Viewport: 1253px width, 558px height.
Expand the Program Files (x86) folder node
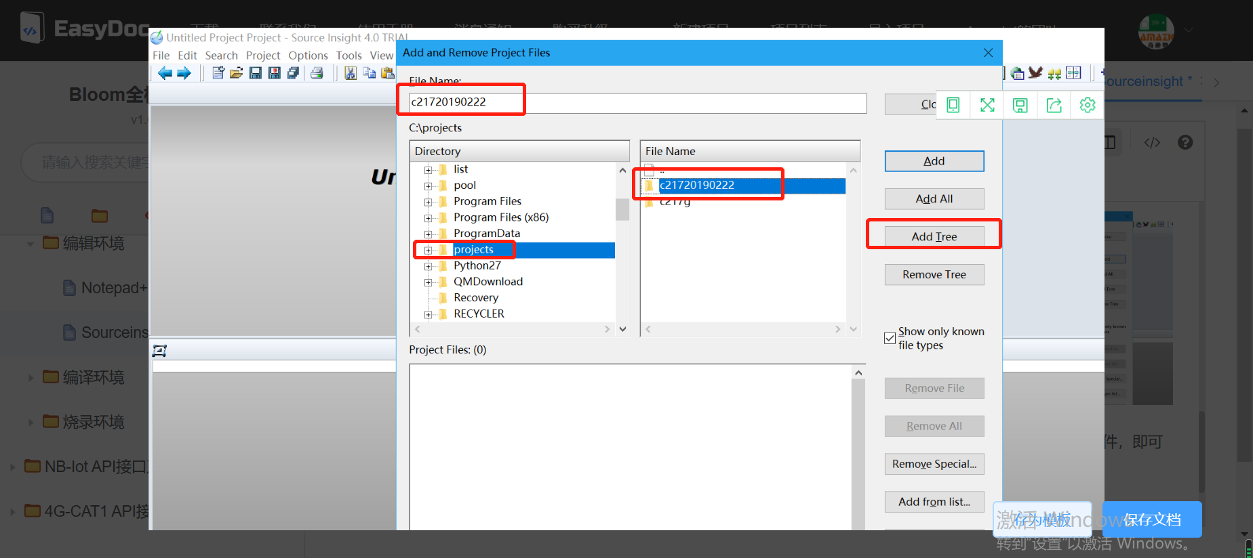click(428, 218)
